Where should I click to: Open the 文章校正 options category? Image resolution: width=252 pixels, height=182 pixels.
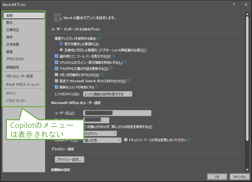pos(24,30)
